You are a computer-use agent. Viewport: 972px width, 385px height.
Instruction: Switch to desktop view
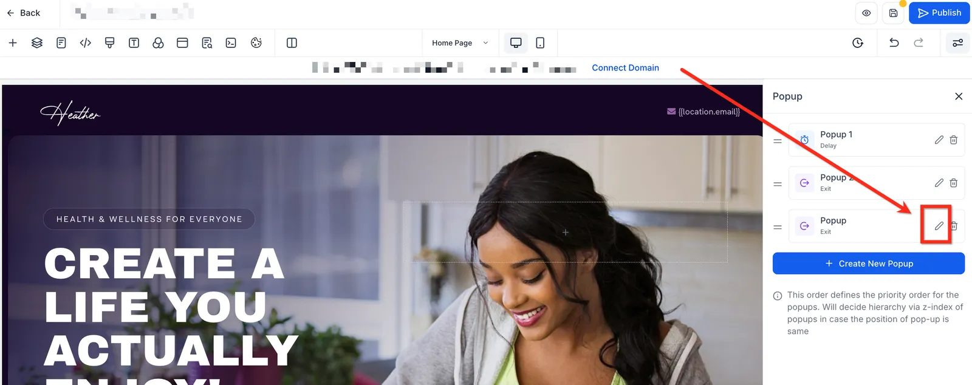516,43
